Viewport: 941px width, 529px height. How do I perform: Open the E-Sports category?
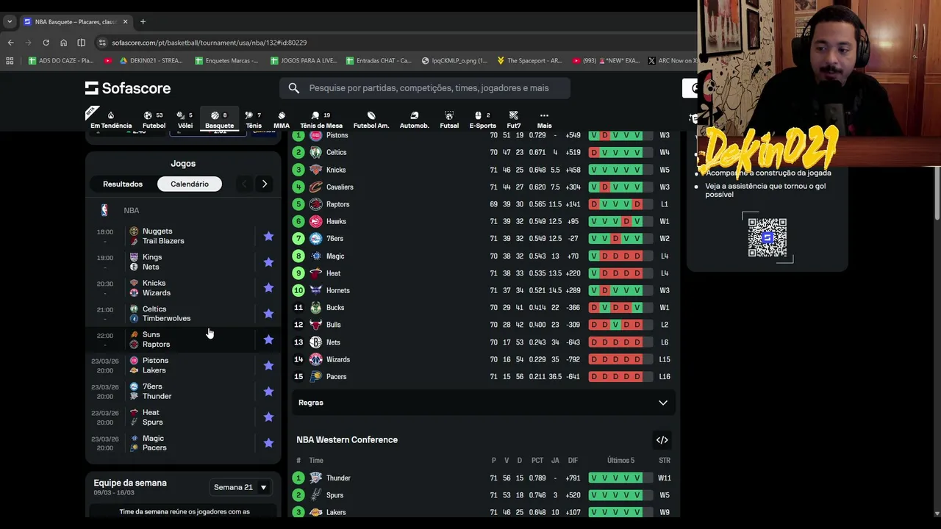pyautogui.click(x=483, y=120)
